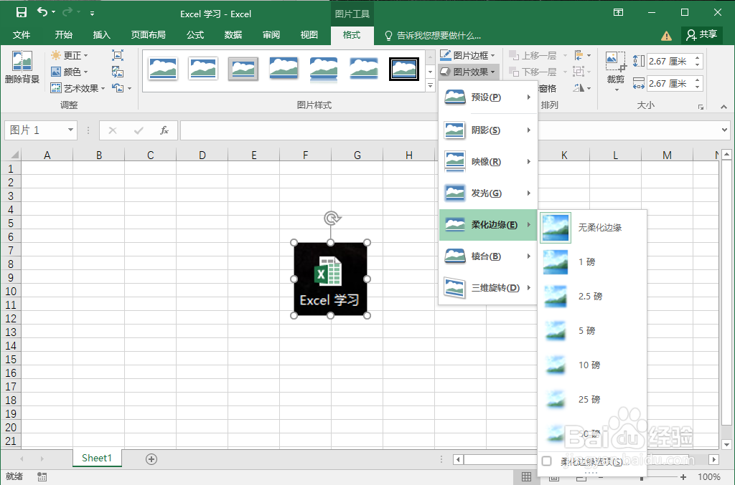Increase picture height with up stepper
735x485 pixels.
[x=698, y=57]
